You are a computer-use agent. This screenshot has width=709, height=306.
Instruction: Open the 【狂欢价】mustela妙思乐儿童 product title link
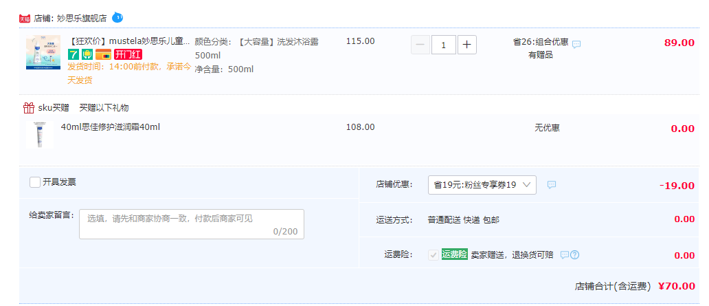(x=129, y=42)
